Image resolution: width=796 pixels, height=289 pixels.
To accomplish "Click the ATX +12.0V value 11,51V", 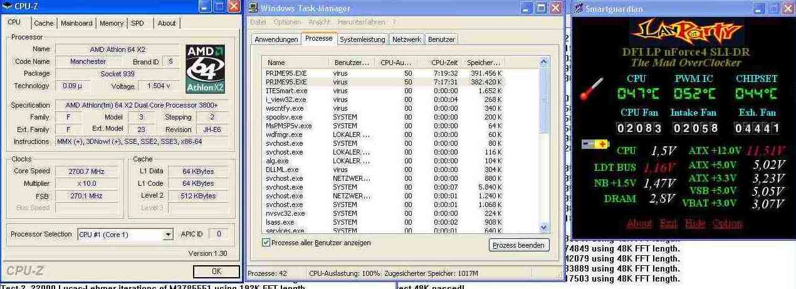I will (x=766, y=151).
